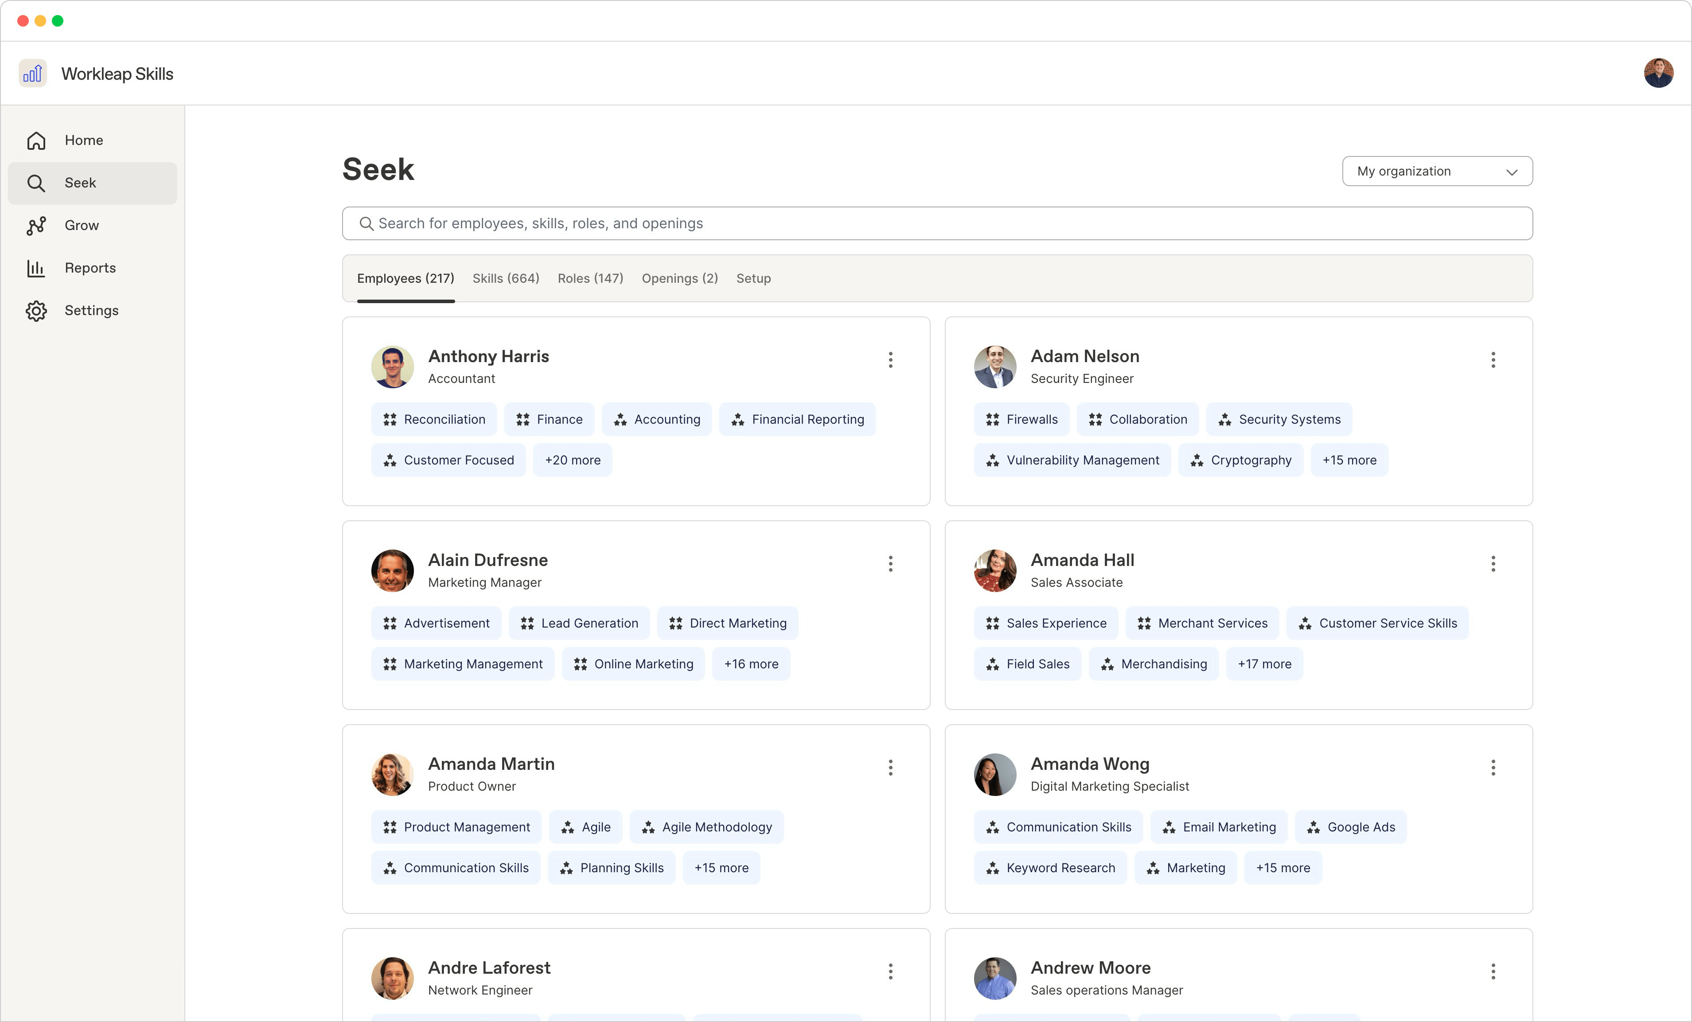Open Reports bar chart icon
The image size is (1692, 1022).
pyautogui.click(x=36, y=268)
